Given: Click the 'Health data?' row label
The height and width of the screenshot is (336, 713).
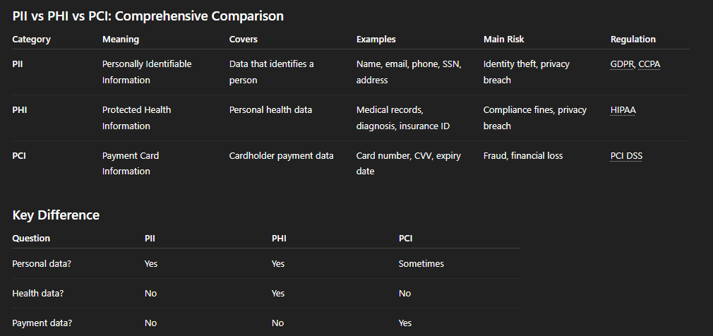Looking at the screenshot, I should point(37,294).
